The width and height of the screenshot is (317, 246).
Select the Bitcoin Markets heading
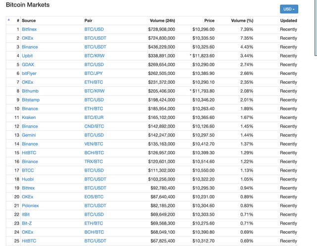(x=28, y=4)
